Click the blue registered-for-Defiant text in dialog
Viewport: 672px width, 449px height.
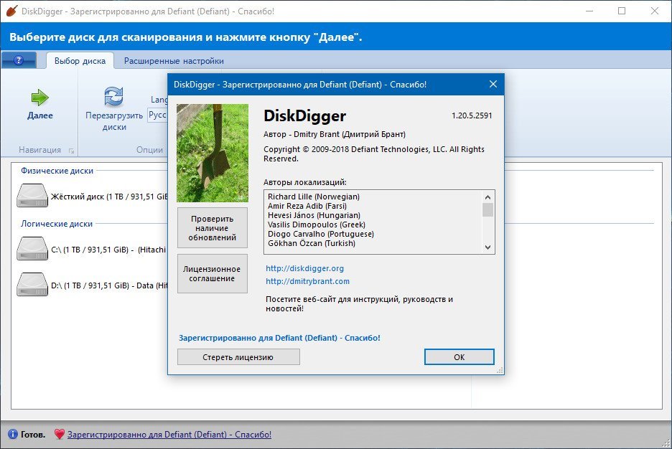(x=279, y=338)
